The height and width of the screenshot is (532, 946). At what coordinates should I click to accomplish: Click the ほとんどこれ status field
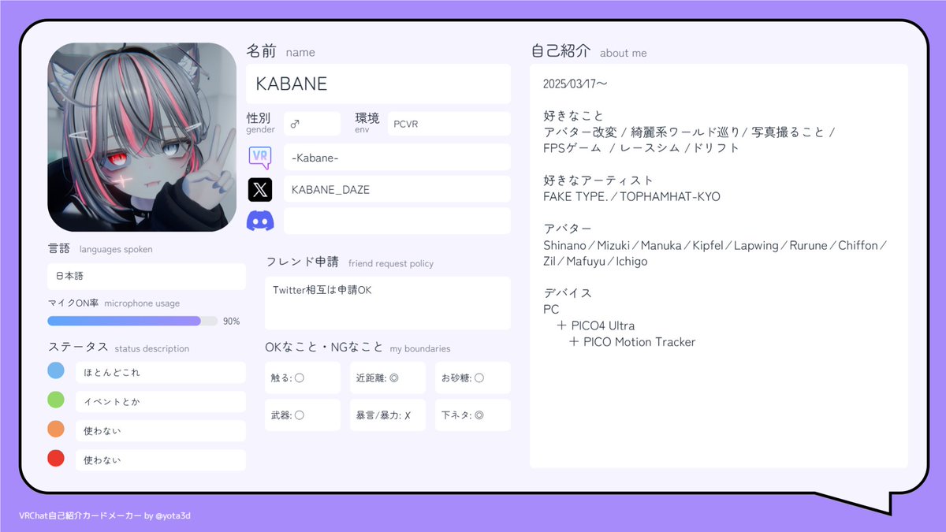click(x=161, y=372)
